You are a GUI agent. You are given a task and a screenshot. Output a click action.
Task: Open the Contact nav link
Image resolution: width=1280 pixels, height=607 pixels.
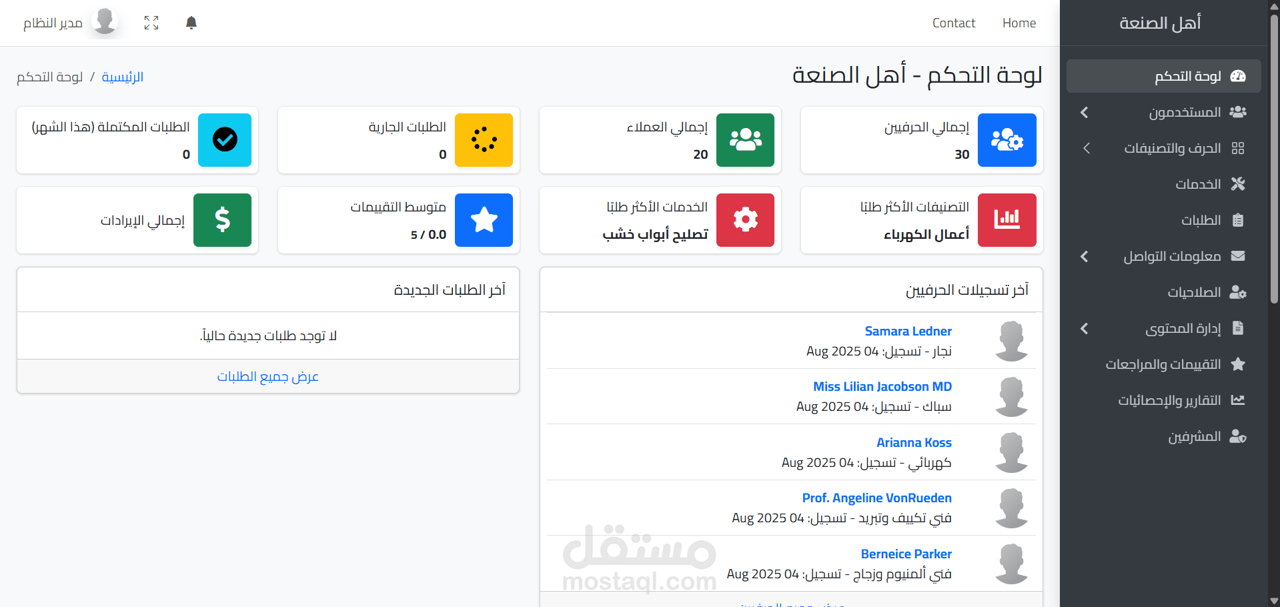[x=954, y=23]
